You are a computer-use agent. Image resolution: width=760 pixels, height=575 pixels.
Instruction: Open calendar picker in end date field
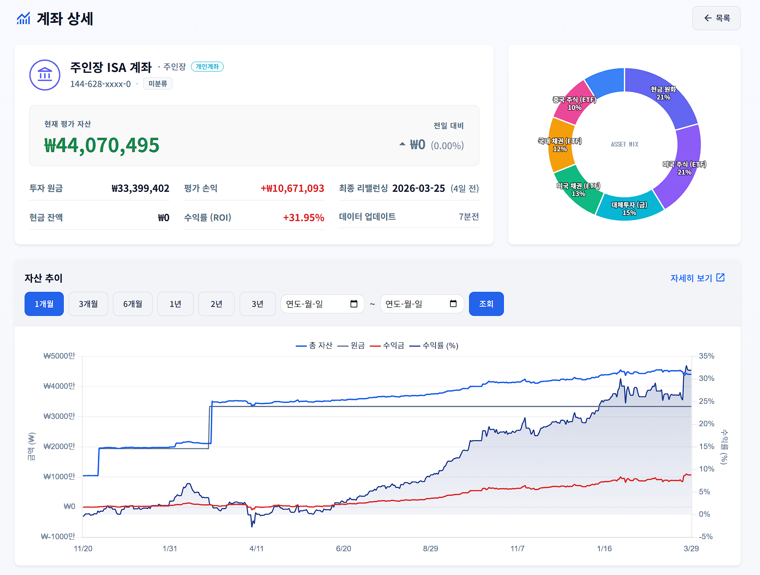point(453,304)
